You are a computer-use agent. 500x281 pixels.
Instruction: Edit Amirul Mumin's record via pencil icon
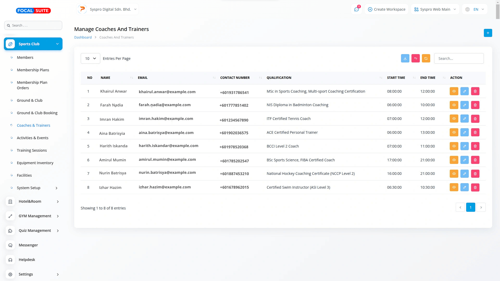click(x=464, y=160)
